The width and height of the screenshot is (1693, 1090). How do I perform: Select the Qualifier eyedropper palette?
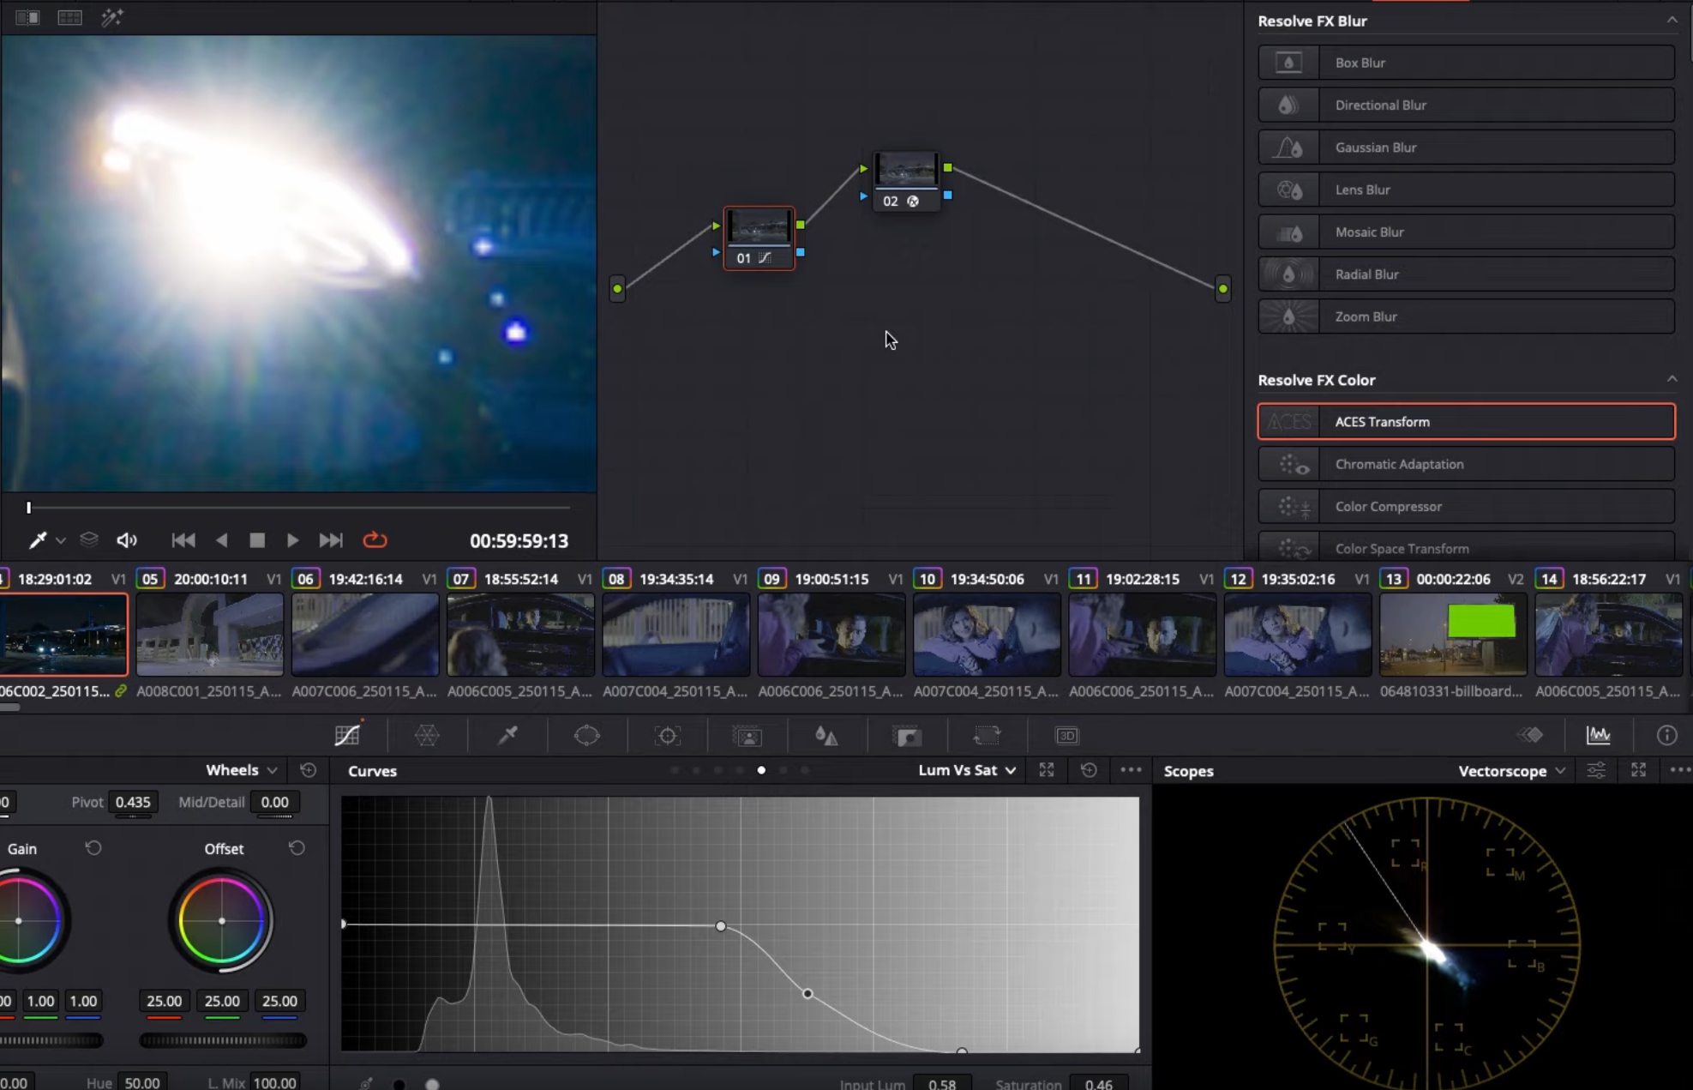pos(507,735)
